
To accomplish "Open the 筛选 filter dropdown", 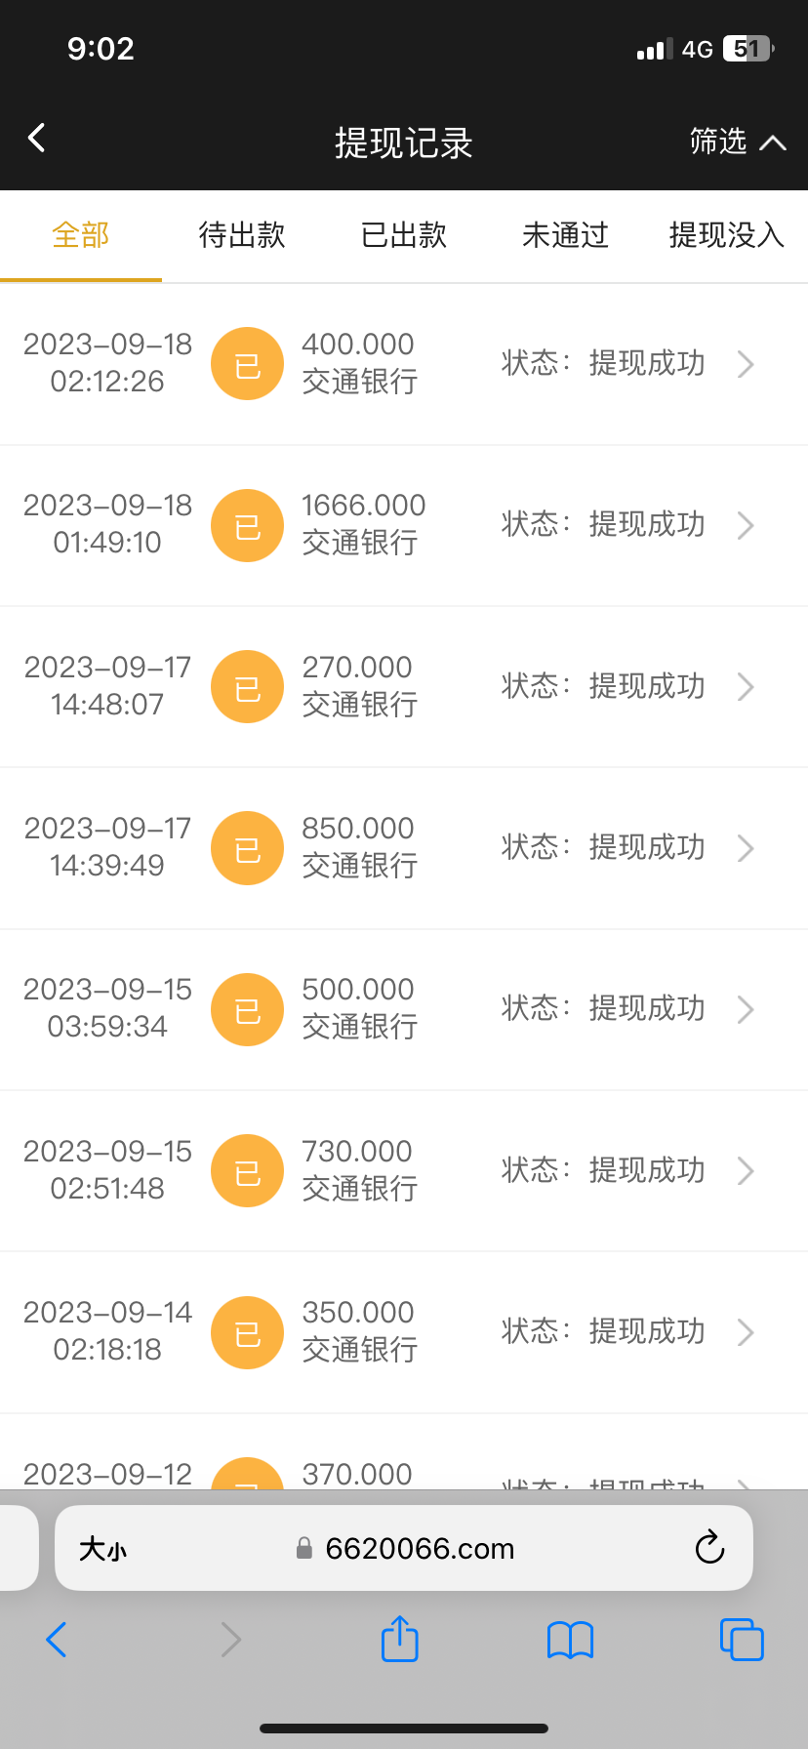I will [737, 142].
